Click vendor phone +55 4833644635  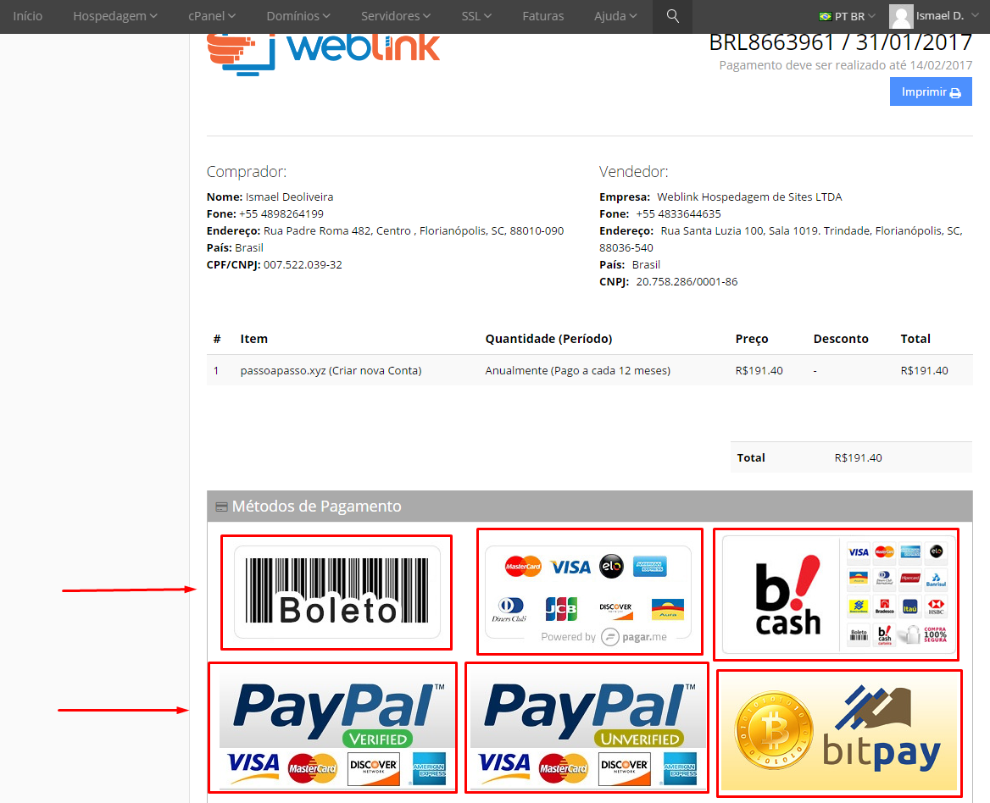coord(678,213)
